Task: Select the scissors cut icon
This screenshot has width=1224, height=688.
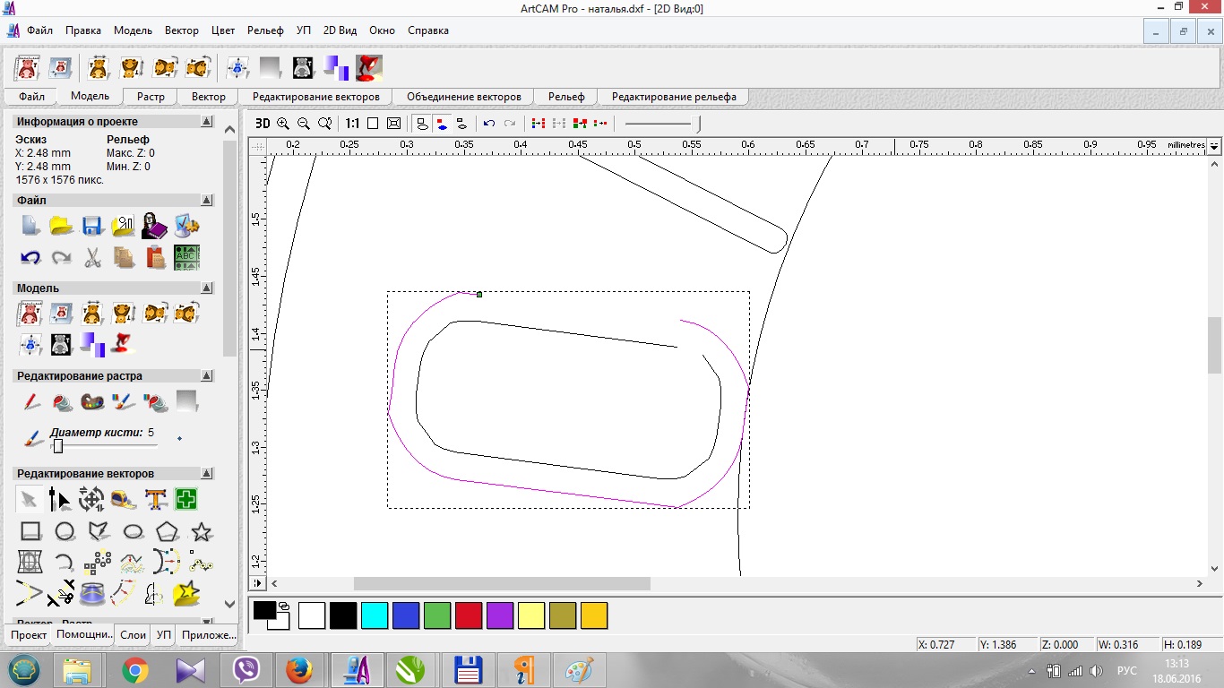Action: [92, 258]
